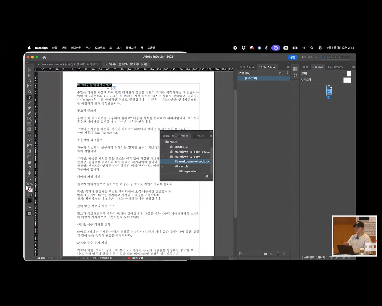Image resolution: width=382 pixels, height=306 pixels.
Task: Click the fill color swatch in toolbar
Action: tap(28, 188)
